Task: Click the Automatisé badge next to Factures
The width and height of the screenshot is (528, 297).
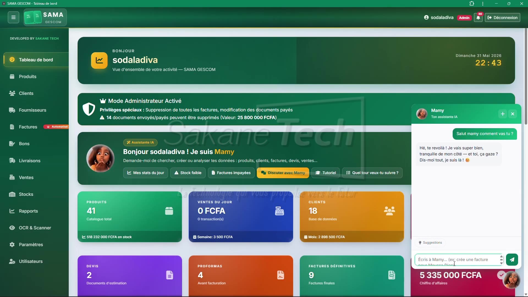Action: (x=56, y=127)
